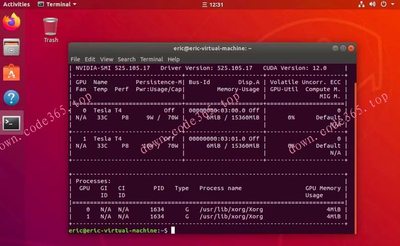
Task: Click GPU 1 memory '6MiB / 15360MiB'
Action: coord(233,146)
